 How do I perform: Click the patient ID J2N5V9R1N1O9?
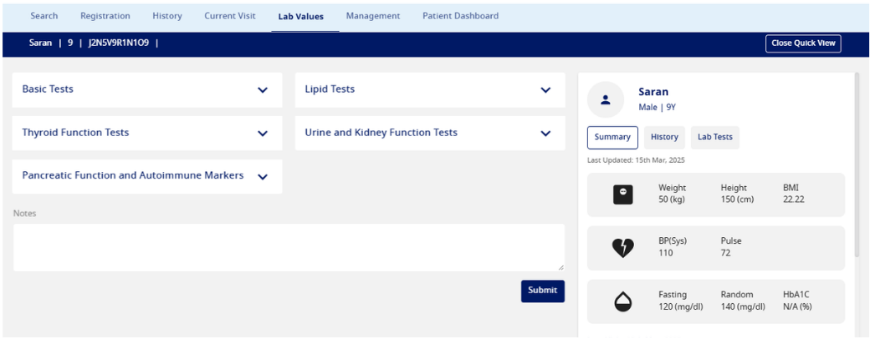pos(118,43)
